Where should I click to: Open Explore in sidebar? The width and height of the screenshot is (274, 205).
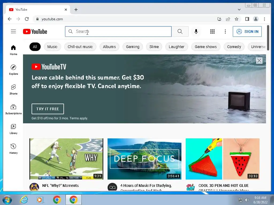click(x=13, y=70)
